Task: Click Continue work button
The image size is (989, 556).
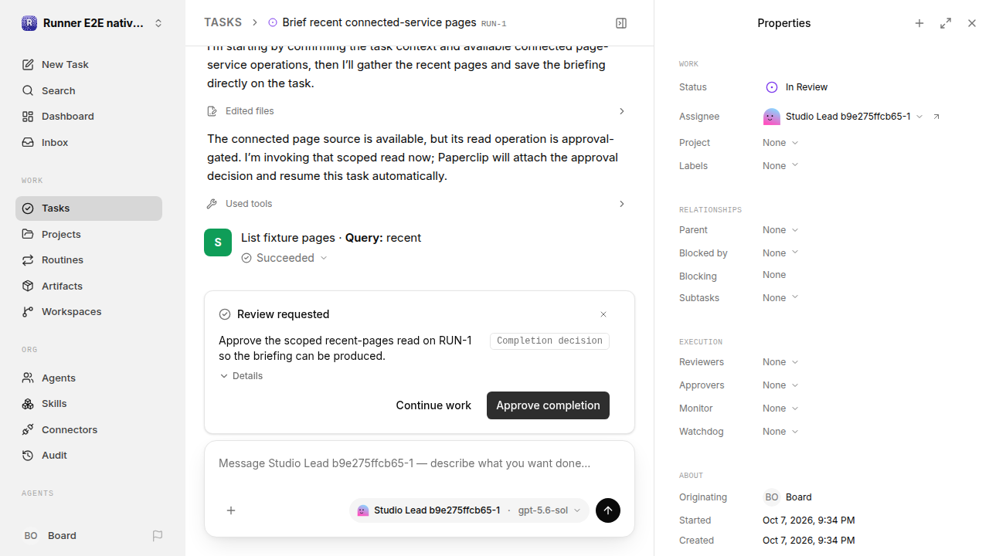Action: [433, 405]
